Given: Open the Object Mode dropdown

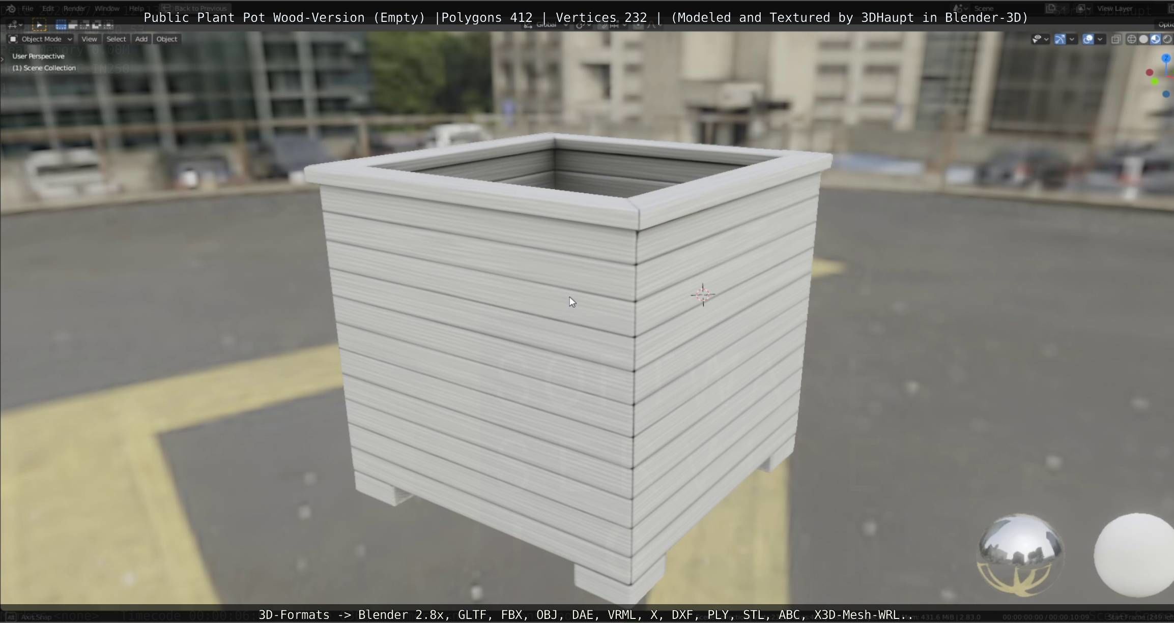Looking at the screenshot, I should 41,39.
